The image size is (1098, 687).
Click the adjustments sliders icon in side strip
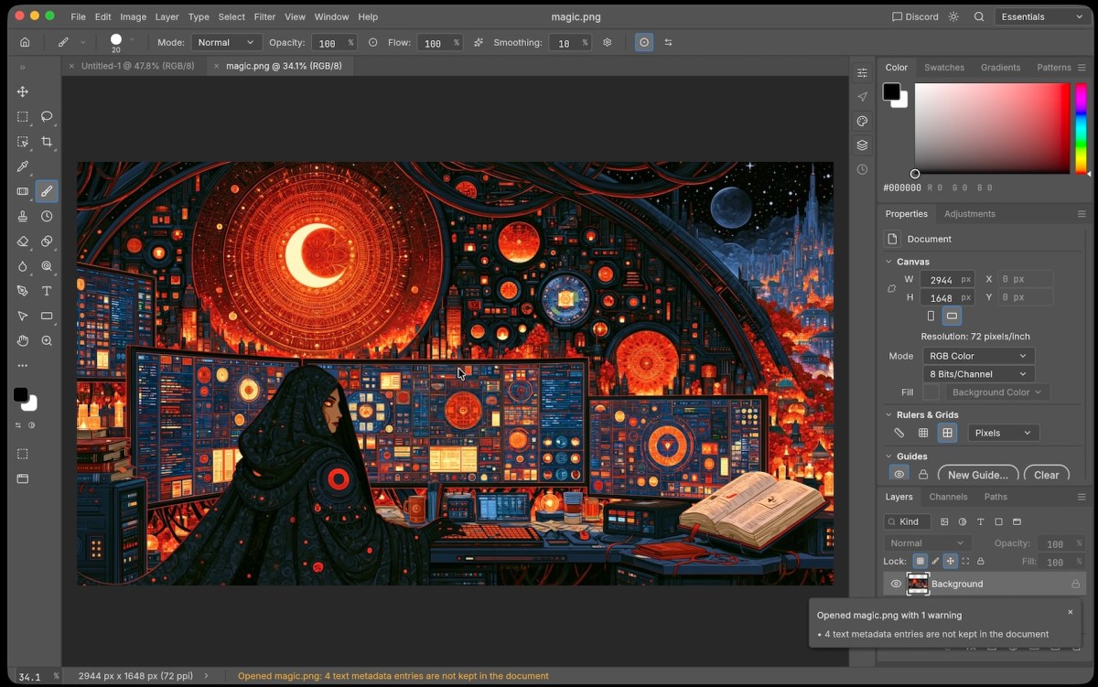[x=862, y=72]
